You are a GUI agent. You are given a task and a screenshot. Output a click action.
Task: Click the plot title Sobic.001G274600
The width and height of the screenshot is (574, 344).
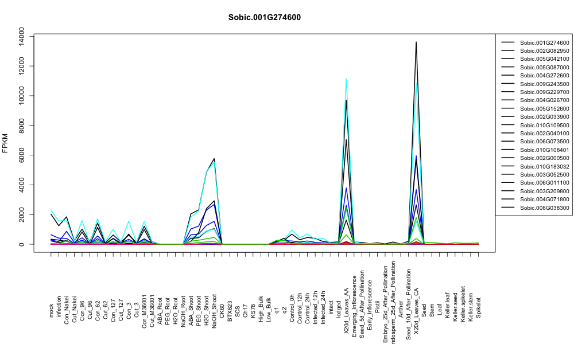[264, 18]
